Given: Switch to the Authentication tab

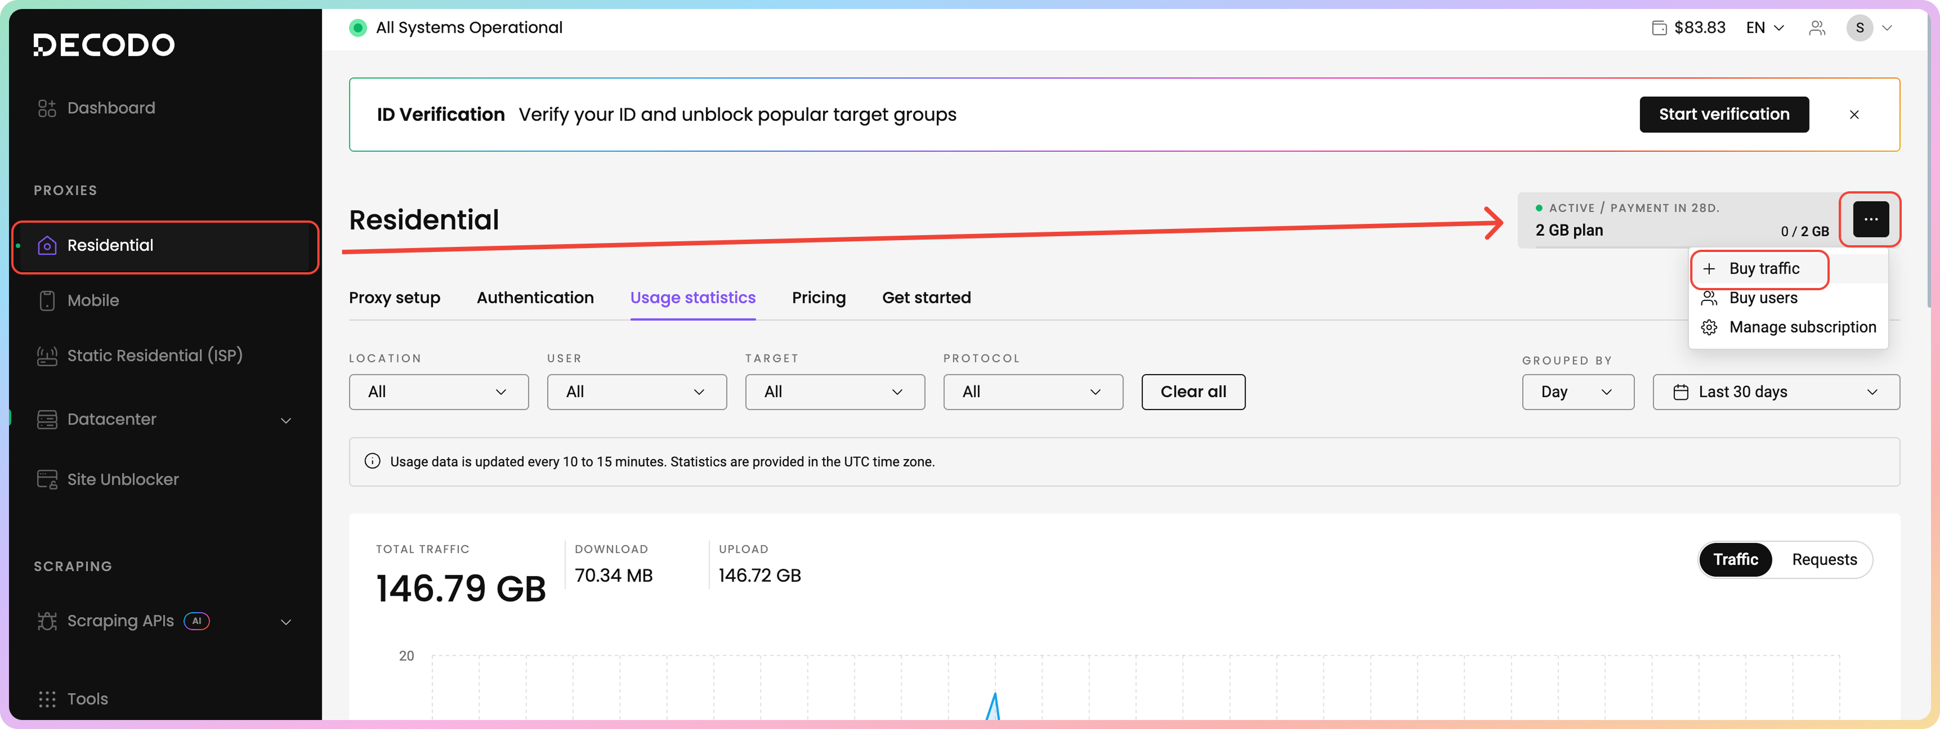Looking at the screenshot, I should [535, 298].
